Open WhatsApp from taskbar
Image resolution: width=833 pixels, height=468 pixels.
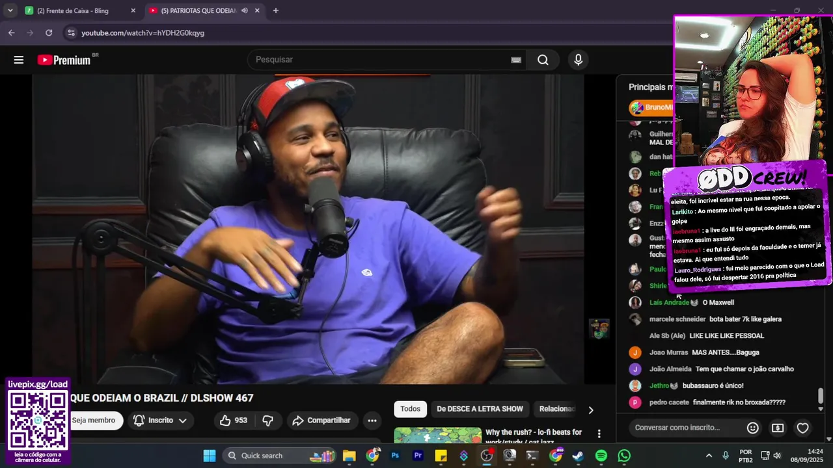624,456
